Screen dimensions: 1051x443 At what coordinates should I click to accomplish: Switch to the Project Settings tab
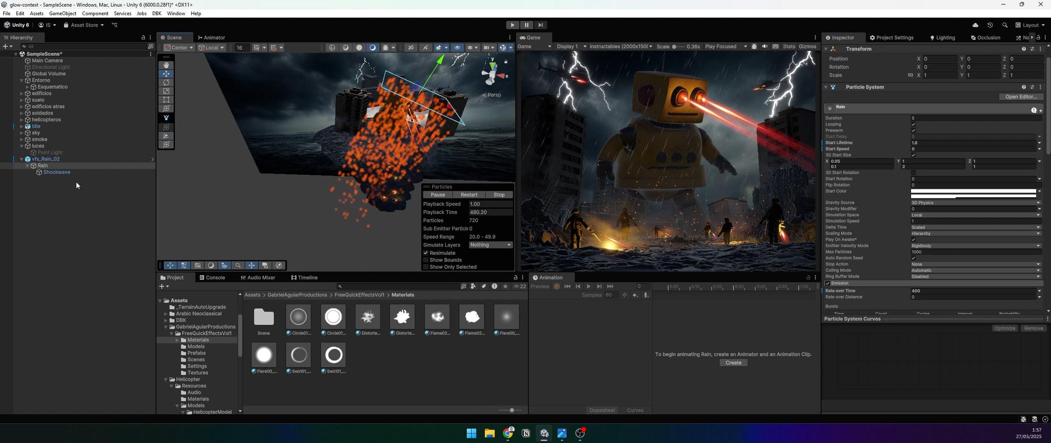tap(892, 38)
